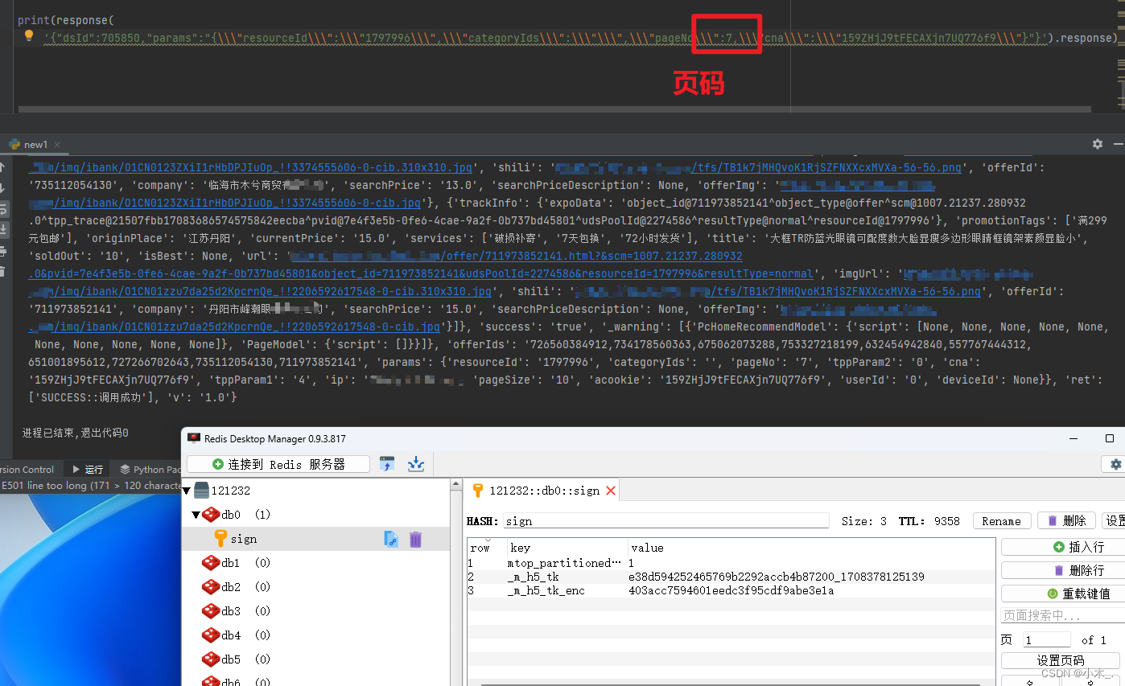Click the TTL 9358 value
Image resolution: width=1125 pixels, height=686 pixels.
947,521
